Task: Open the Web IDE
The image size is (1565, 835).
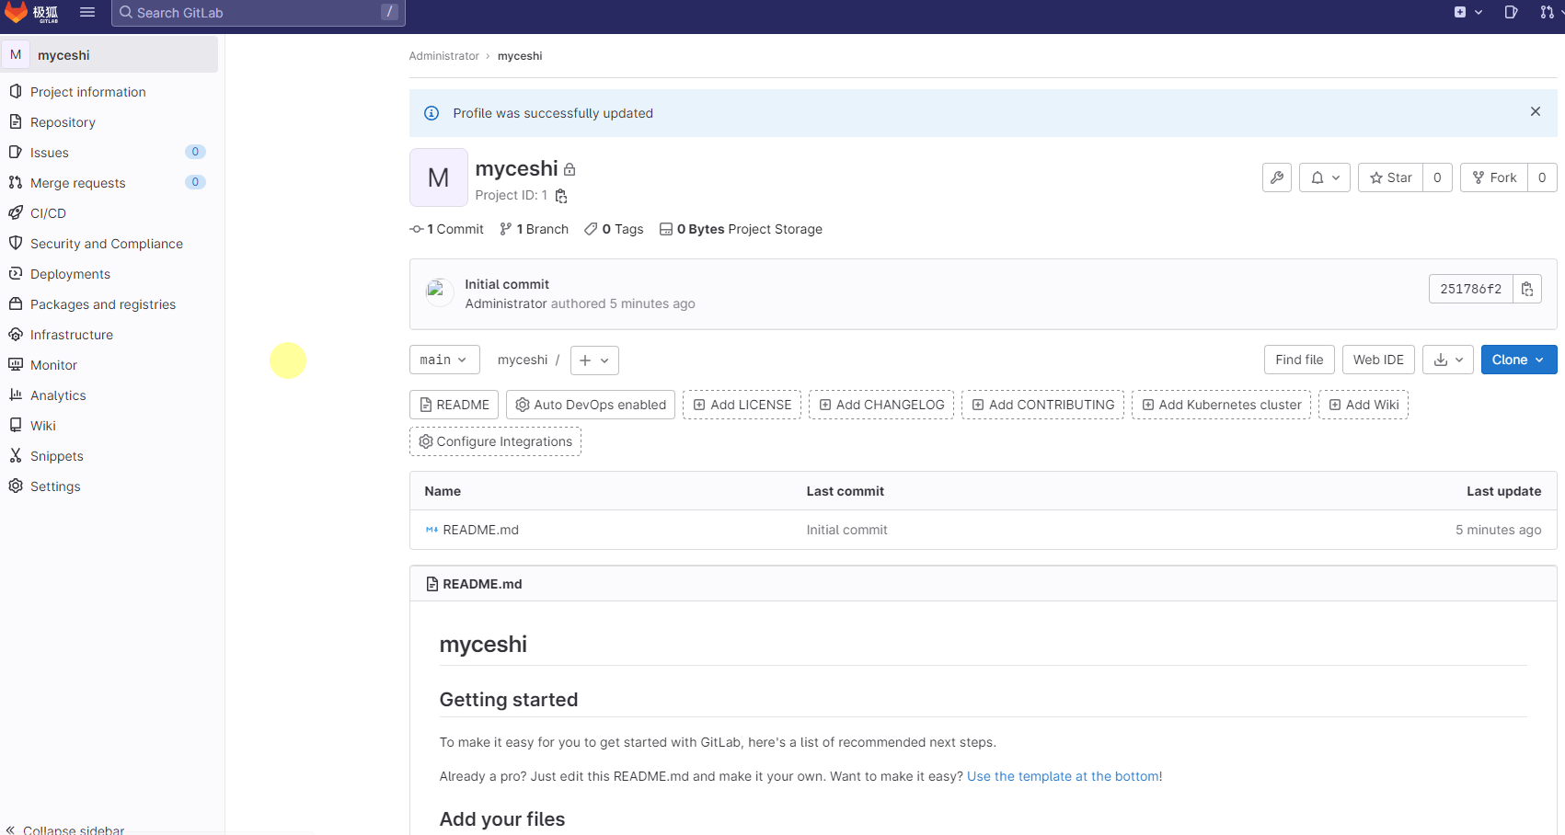Action: pyautogui.click(x=1378, y=360)
